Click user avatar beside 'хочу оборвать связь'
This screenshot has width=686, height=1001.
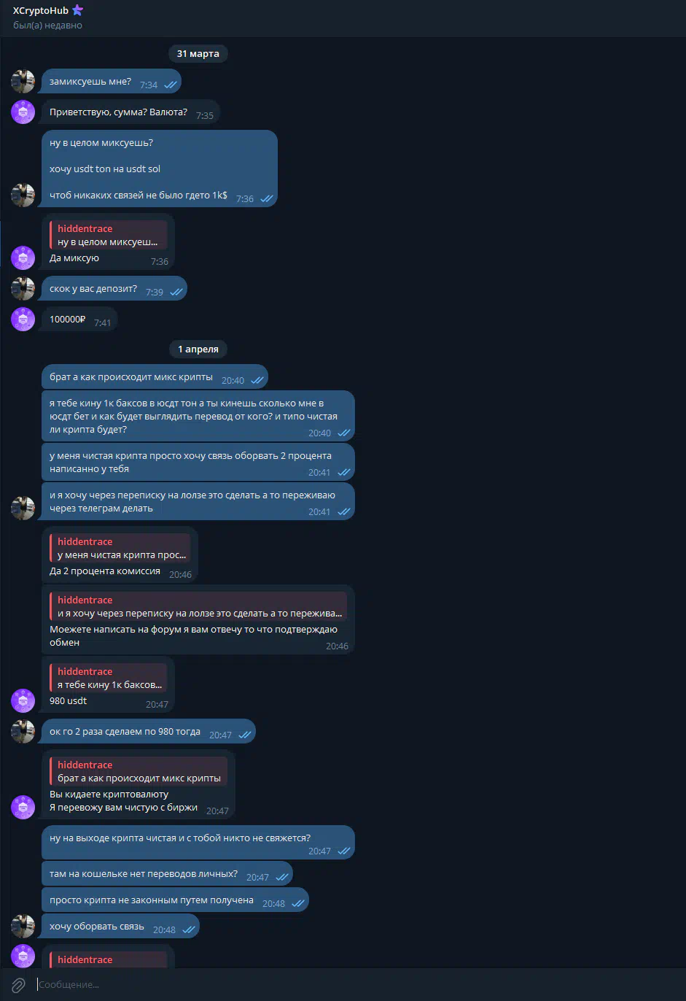[x=23, y=926]
